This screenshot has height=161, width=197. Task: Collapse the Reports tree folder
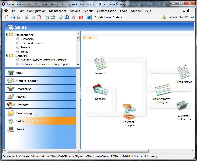pyautogui.click(x=7, y=55)
